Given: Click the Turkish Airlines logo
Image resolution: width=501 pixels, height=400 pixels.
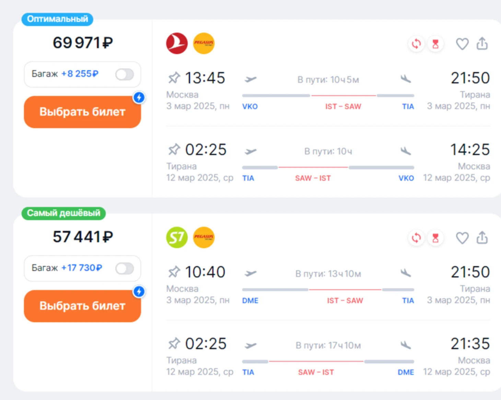Looking at the screenshot, I should tap(177, 44).
